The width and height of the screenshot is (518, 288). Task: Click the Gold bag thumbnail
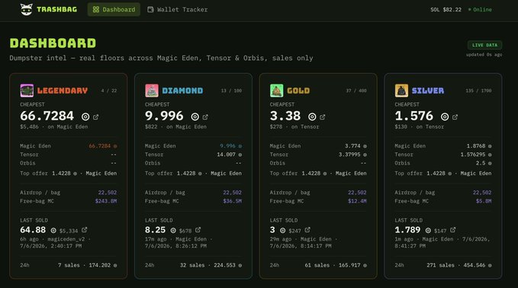pyautogui.click(x=276, y=91)
